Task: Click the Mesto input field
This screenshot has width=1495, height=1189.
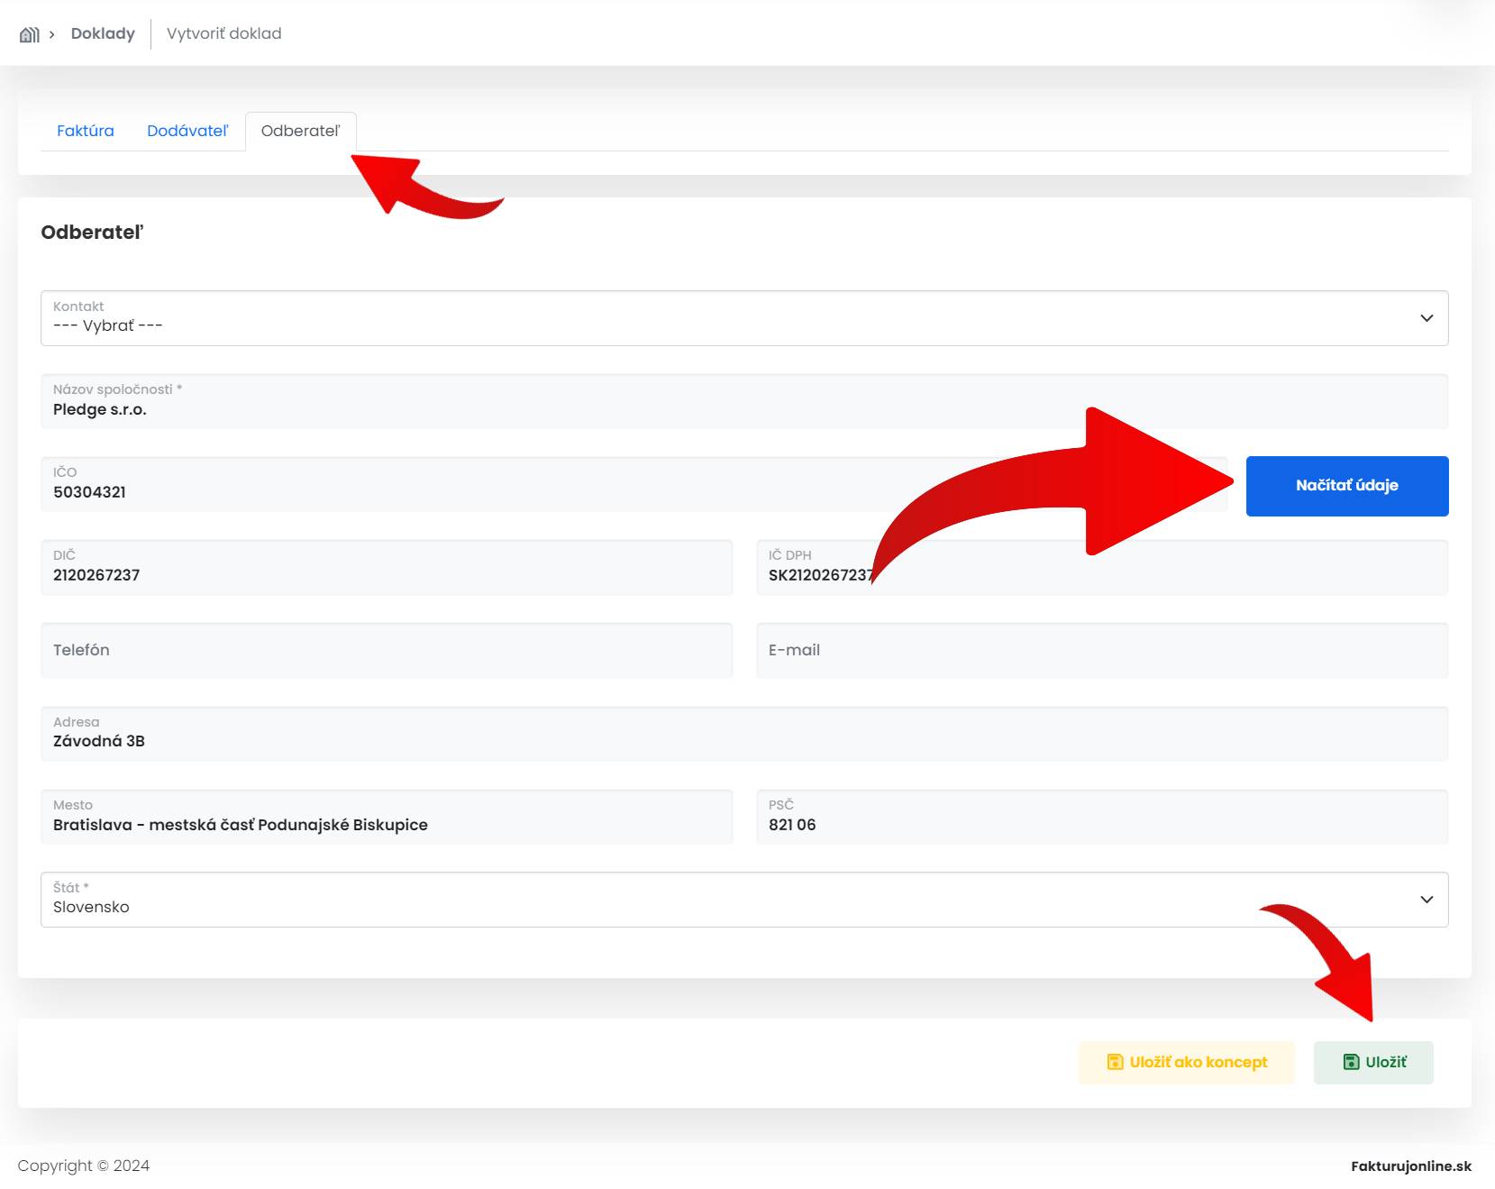Action: [x=386, y=818]
